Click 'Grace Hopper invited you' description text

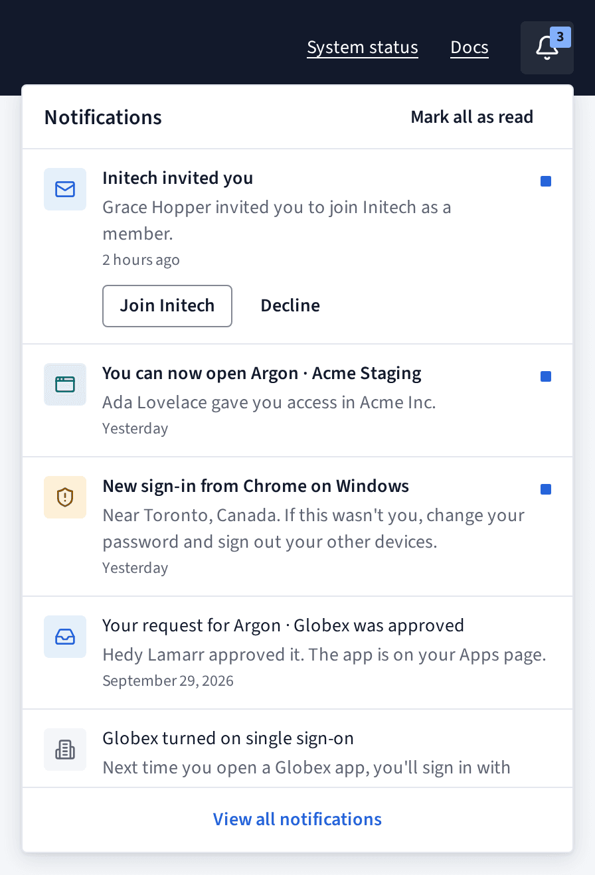point(277,220)
